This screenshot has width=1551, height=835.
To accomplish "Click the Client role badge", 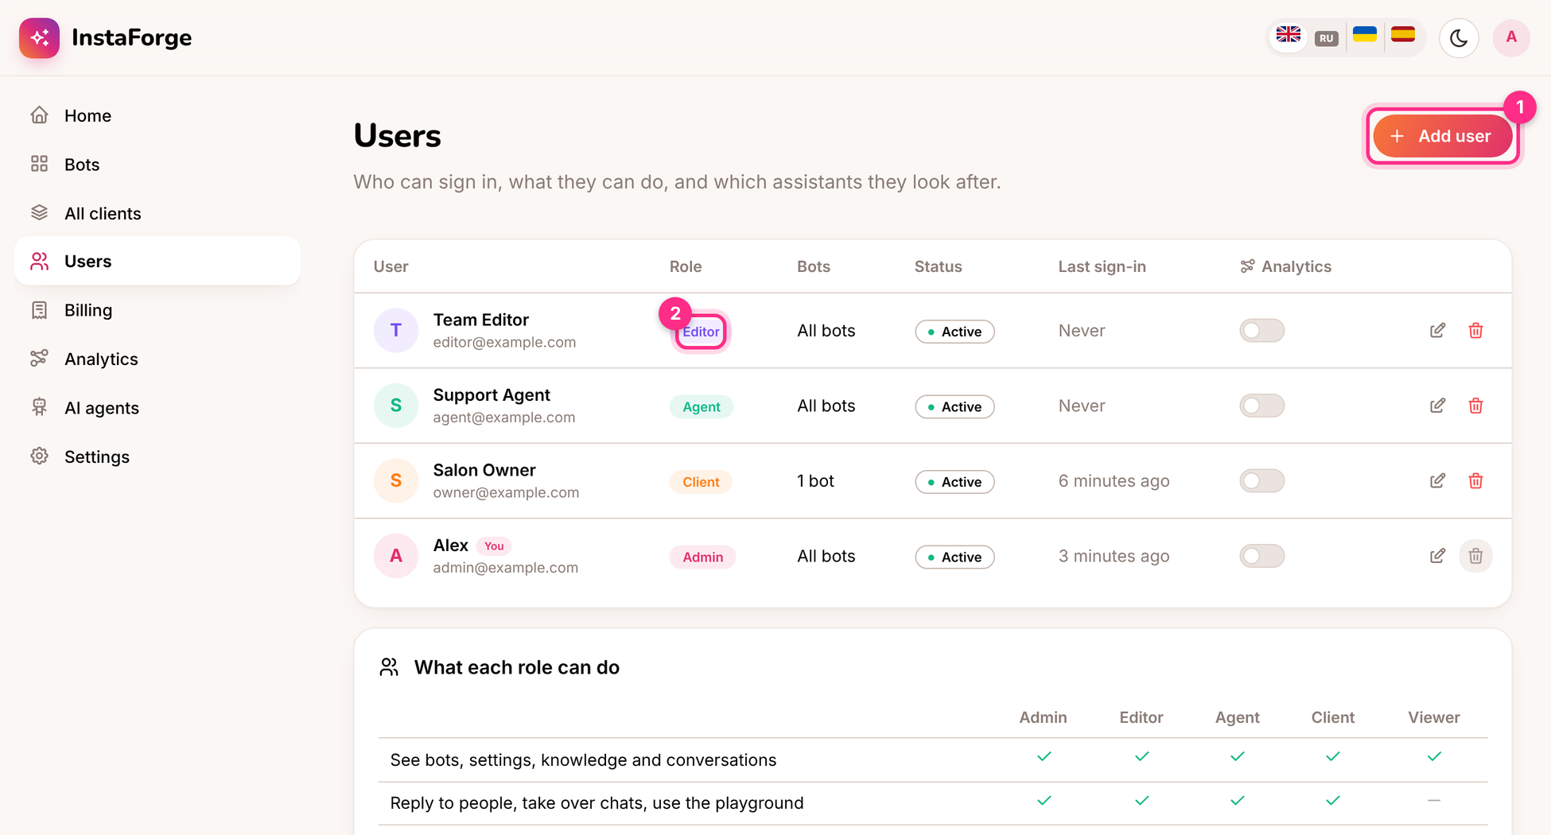I will [700, 482].
